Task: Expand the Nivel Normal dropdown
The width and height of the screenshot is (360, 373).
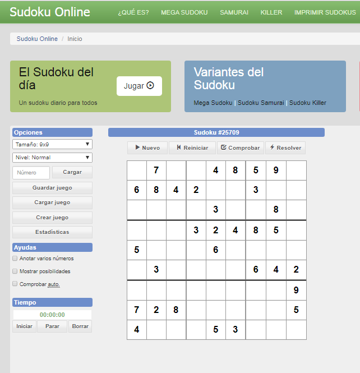Action: click(x=52, y=158)
